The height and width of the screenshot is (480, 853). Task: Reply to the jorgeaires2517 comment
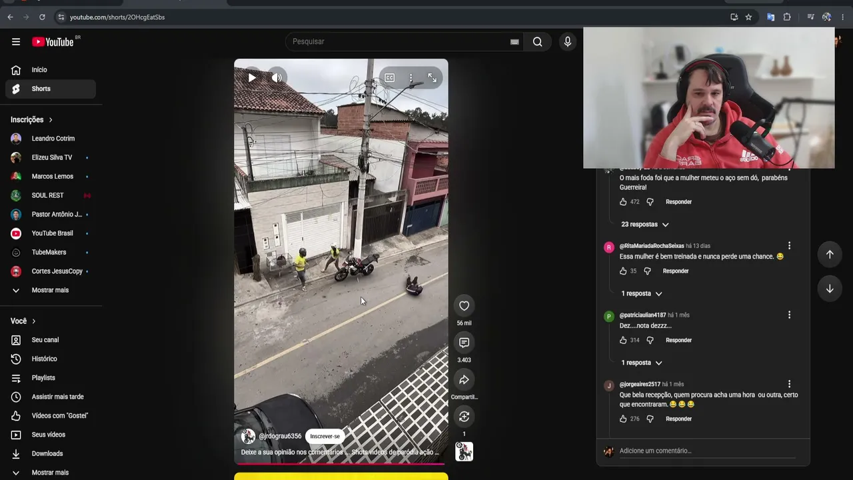click(x=678, y=419)
